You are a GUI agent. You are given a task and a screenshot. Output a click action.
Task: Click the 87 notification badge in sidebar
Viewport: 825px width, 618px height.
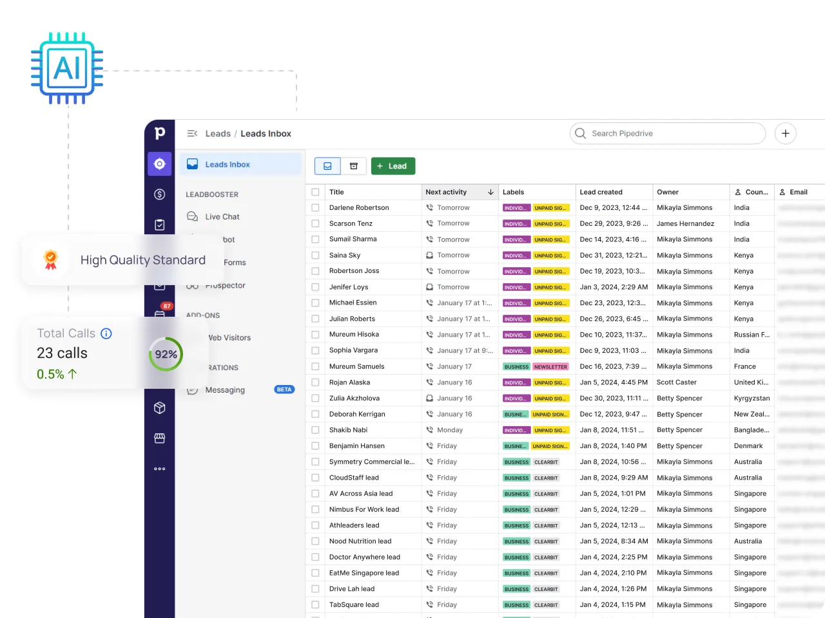tap(167, 306)
